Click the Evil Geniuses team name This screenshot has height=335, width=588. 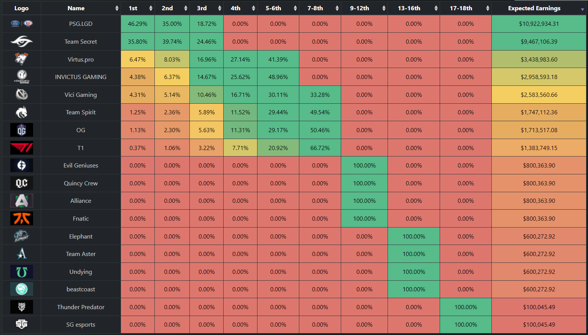[x=81, y=166]
